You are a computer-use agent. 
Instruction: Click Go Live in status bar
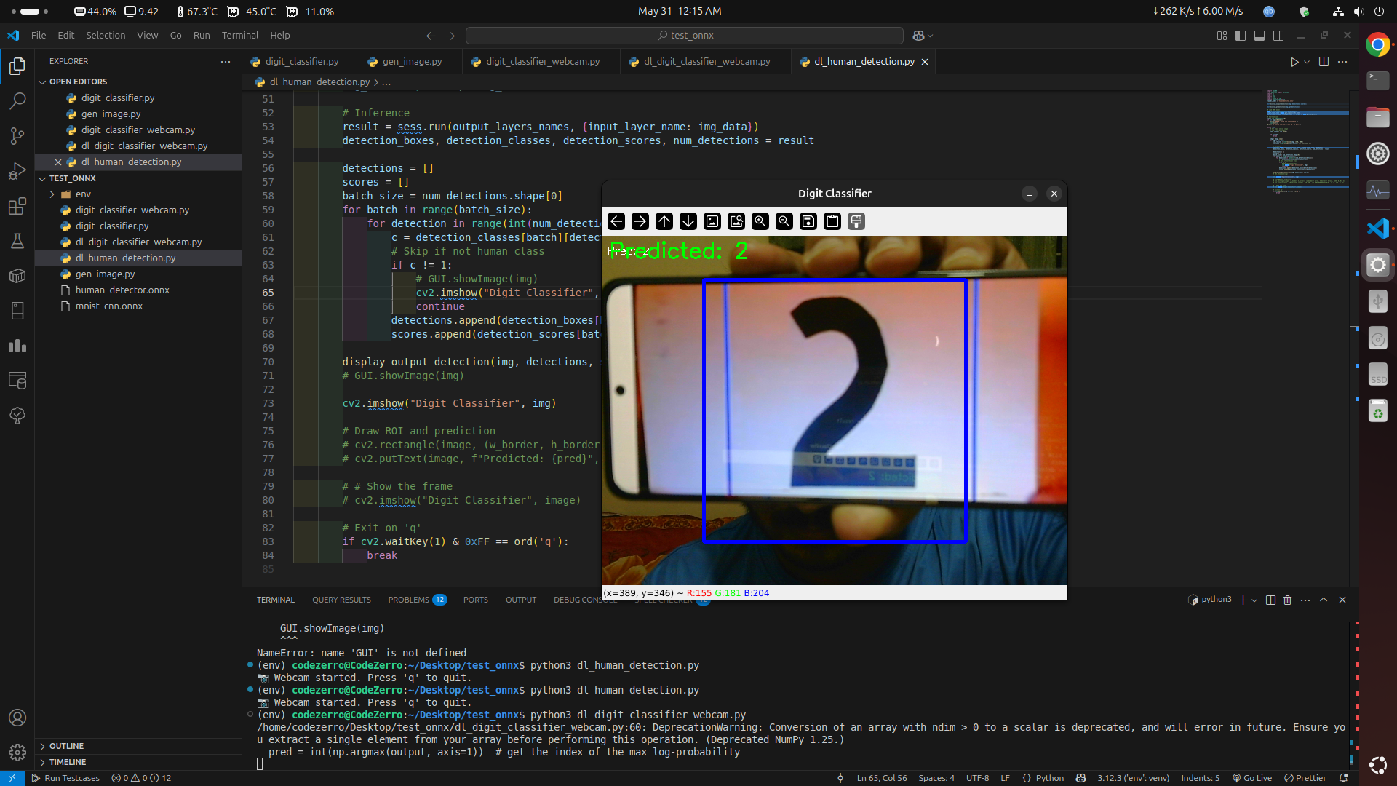[1251, 778]
